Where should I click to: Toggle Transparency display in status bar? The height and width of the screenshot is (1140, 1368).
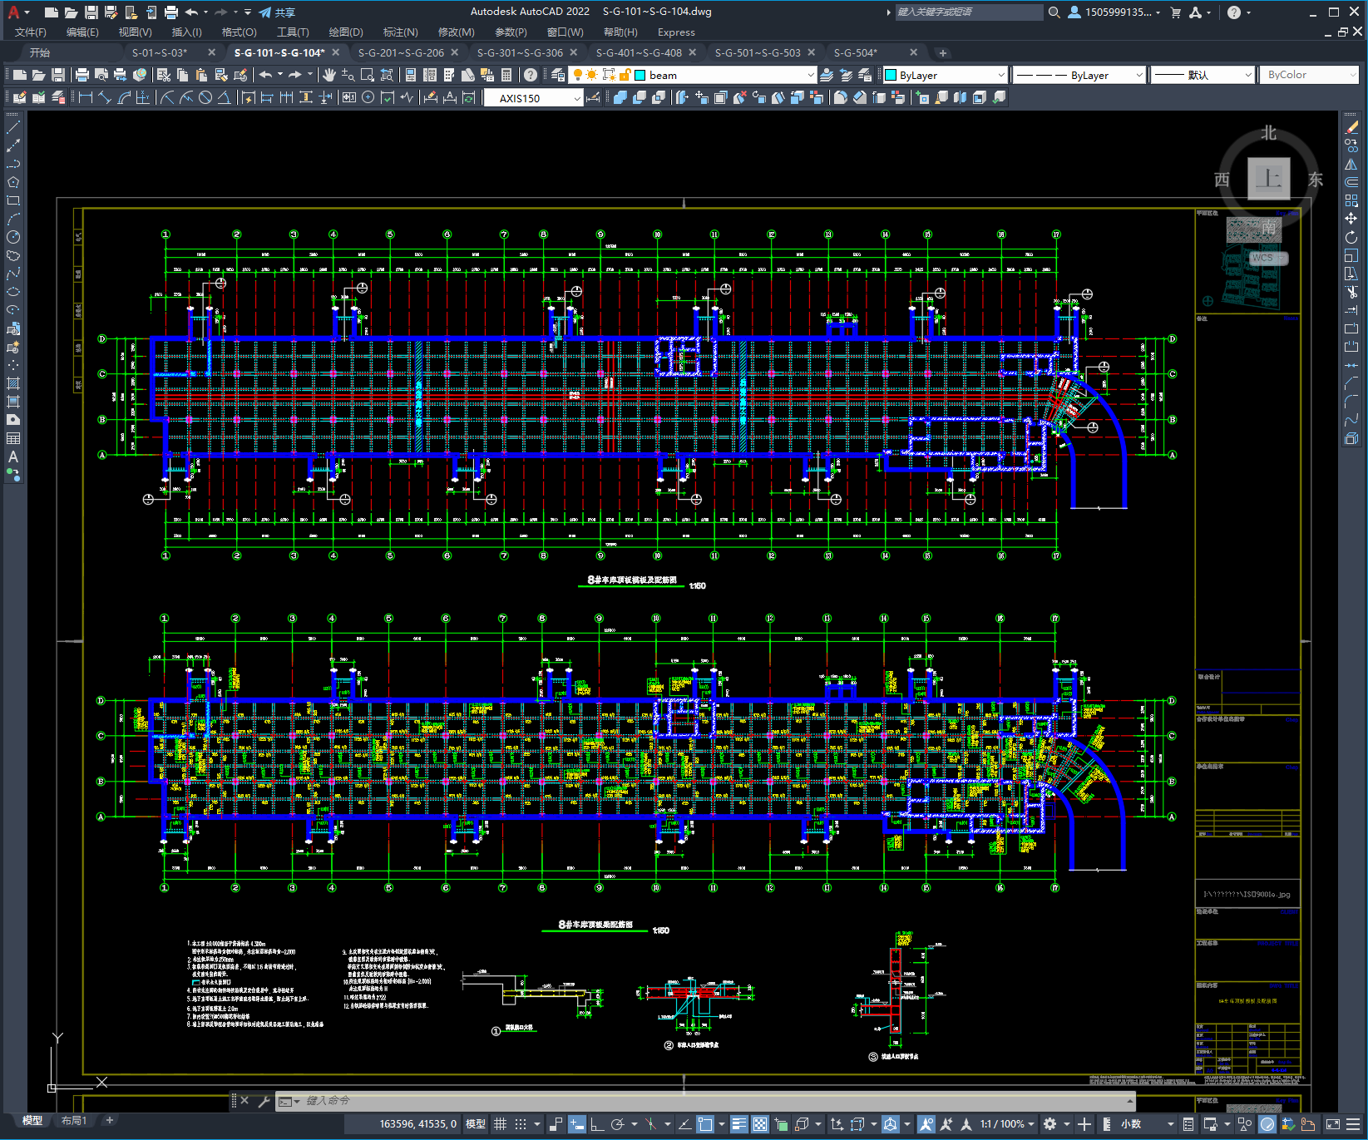pyautogui.click(x=760, y=1124)
